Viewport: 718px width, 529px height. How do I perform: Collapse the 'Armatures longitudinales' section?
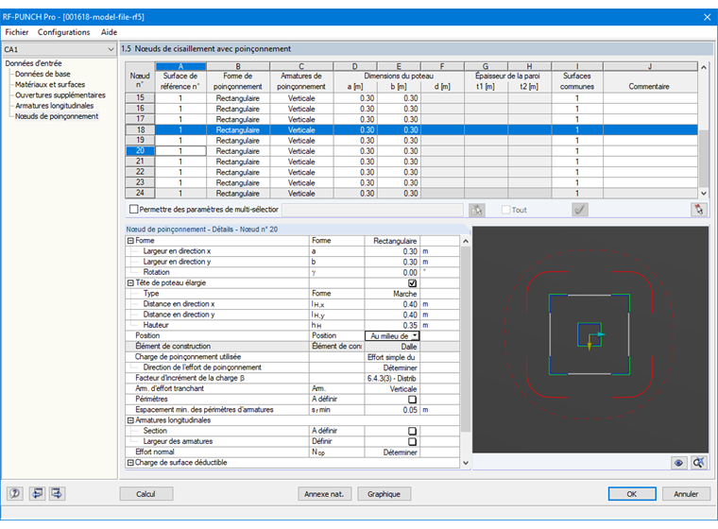(x=130, y=420)
